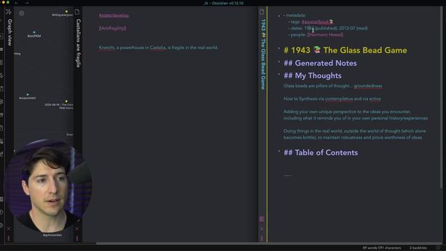Click the horizontal scrollbar below panes
Screen dimensions: 446x251
point(269,243)
